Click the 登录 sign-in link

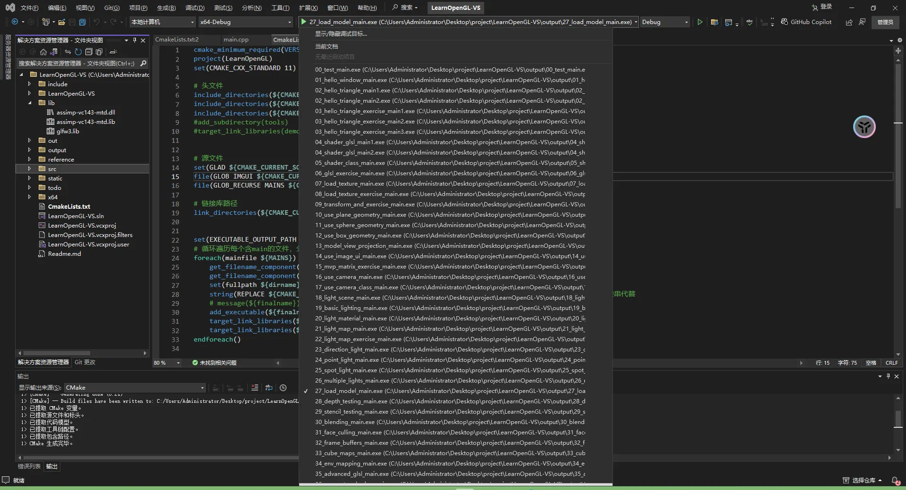tap(822, 7)
